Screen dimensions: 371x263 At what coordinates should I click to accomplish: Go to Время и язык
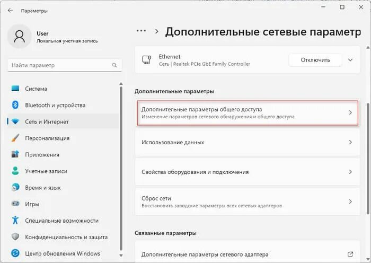click(63, 188)
